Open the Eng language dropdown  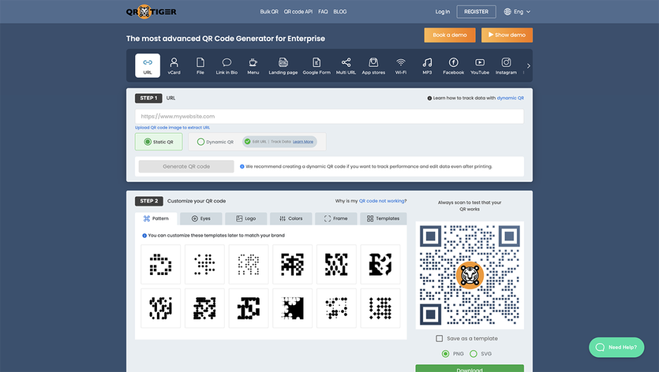[x=517, y=11]
